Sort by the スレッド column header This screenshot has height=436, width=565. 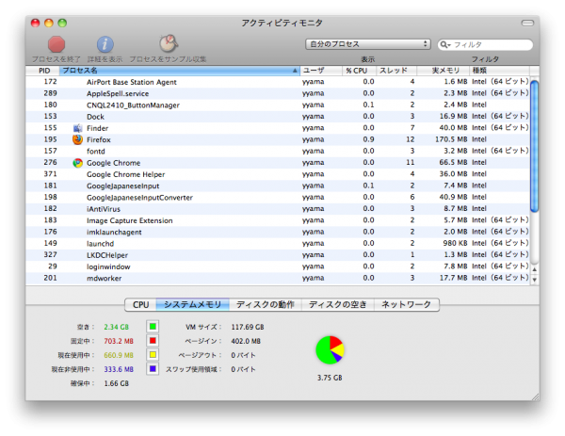pyautogui.click(x=396, y=71)
